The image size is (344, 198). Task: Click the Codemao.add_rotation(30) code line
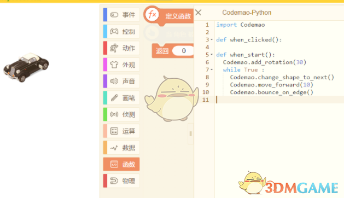[264, 62]
